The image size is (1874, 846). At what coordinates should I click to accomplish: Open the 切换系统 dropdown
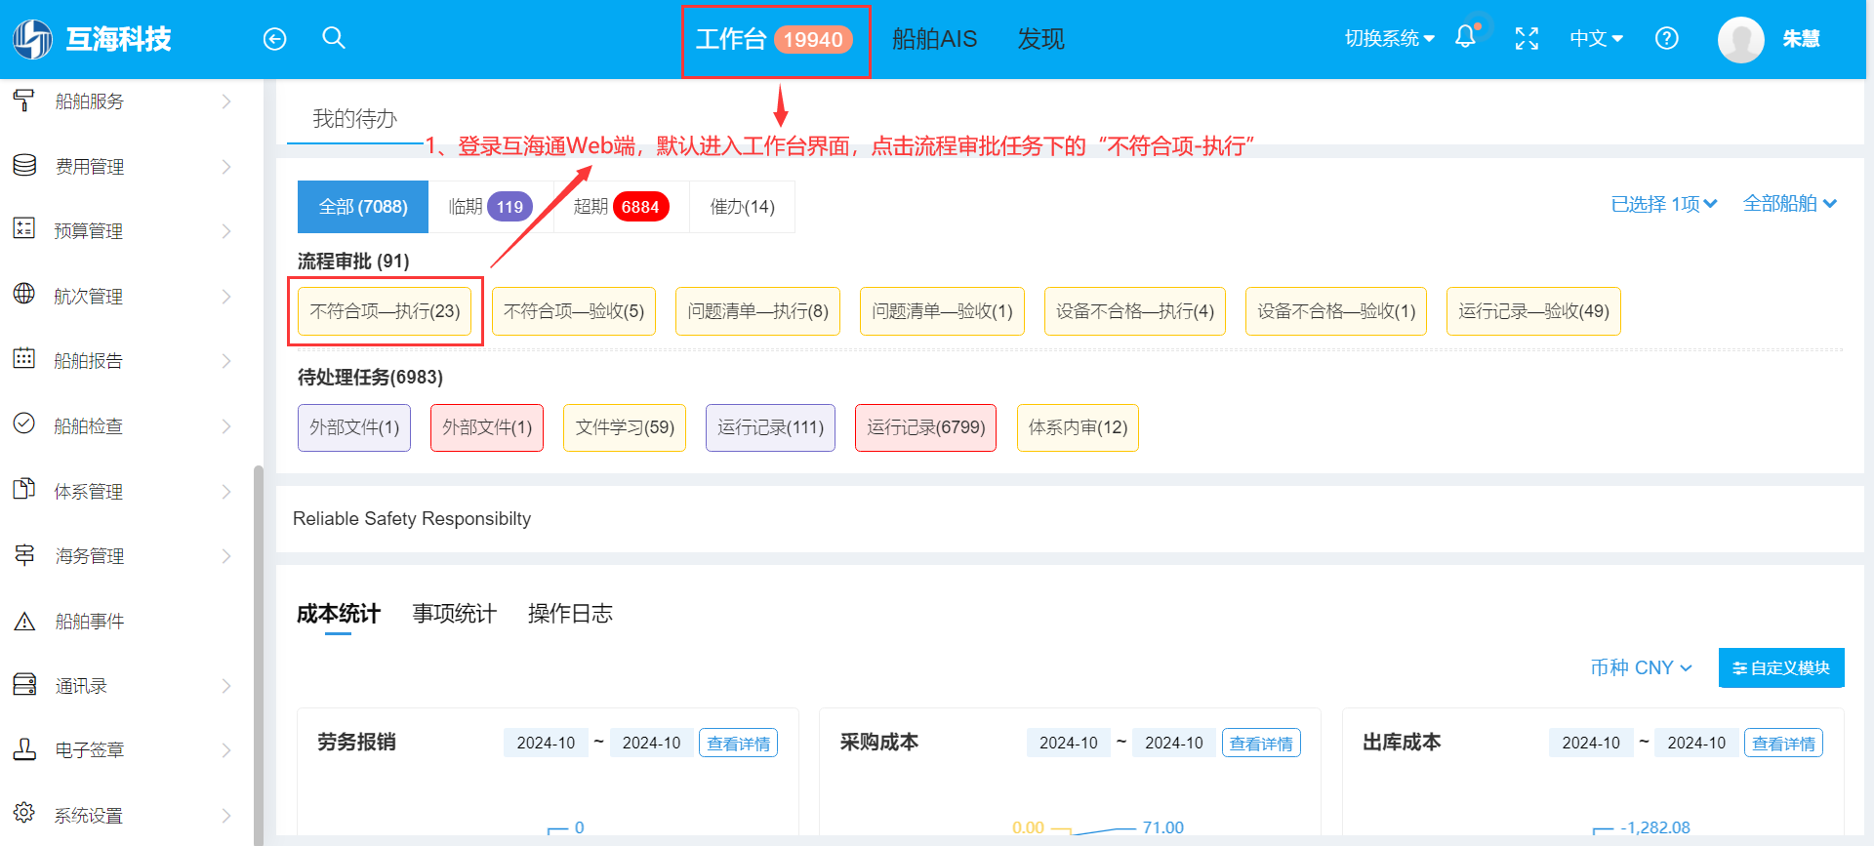1389,39
